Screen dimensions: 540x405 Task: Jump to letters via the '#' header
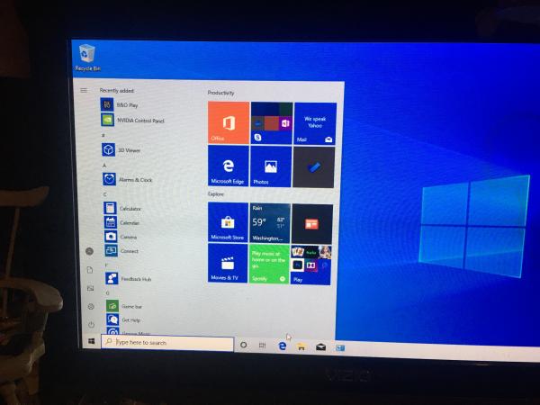[x=103, y=135]
